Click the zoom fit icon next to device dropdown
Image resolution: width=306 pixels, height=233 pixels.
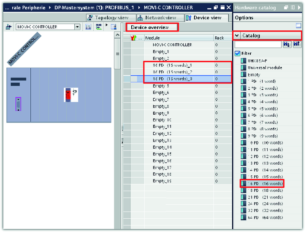click(x=88, y=27)
